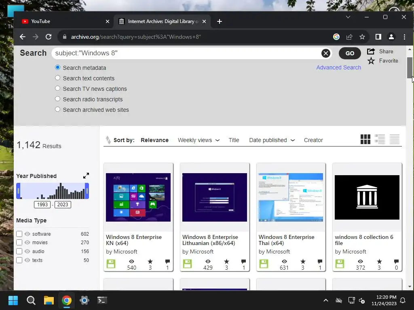
Task: Open new tab with plus button
Action: 220,21
